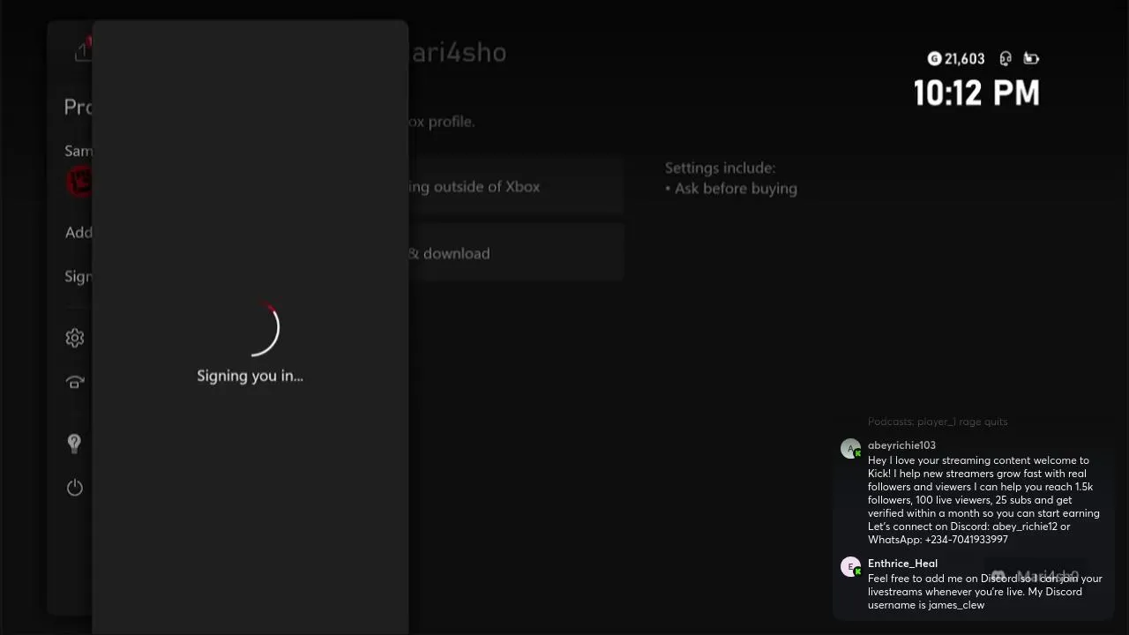
Task: Select the 'Sign' item in sidebar
Action: click(x=79, y=276)
